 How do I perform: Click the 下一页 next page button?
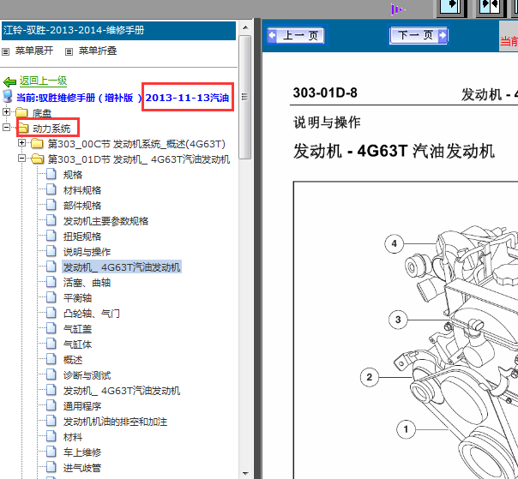pos(419,35)
